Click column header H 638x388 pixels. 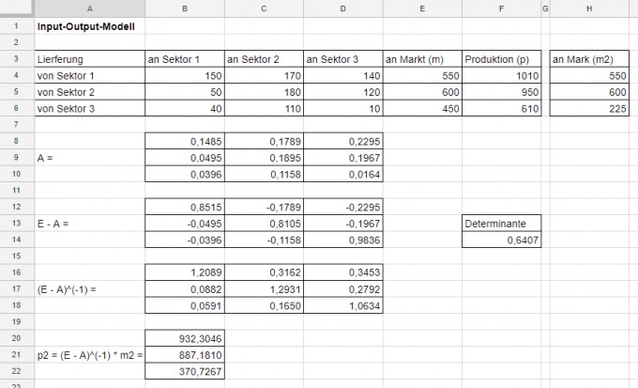(x=589, y=8)
